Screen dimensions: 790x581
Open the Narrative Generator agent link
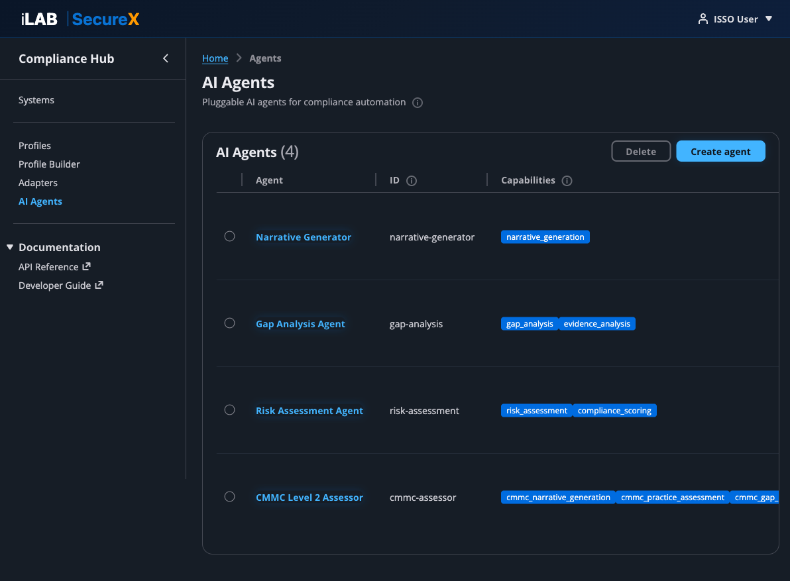304,237
